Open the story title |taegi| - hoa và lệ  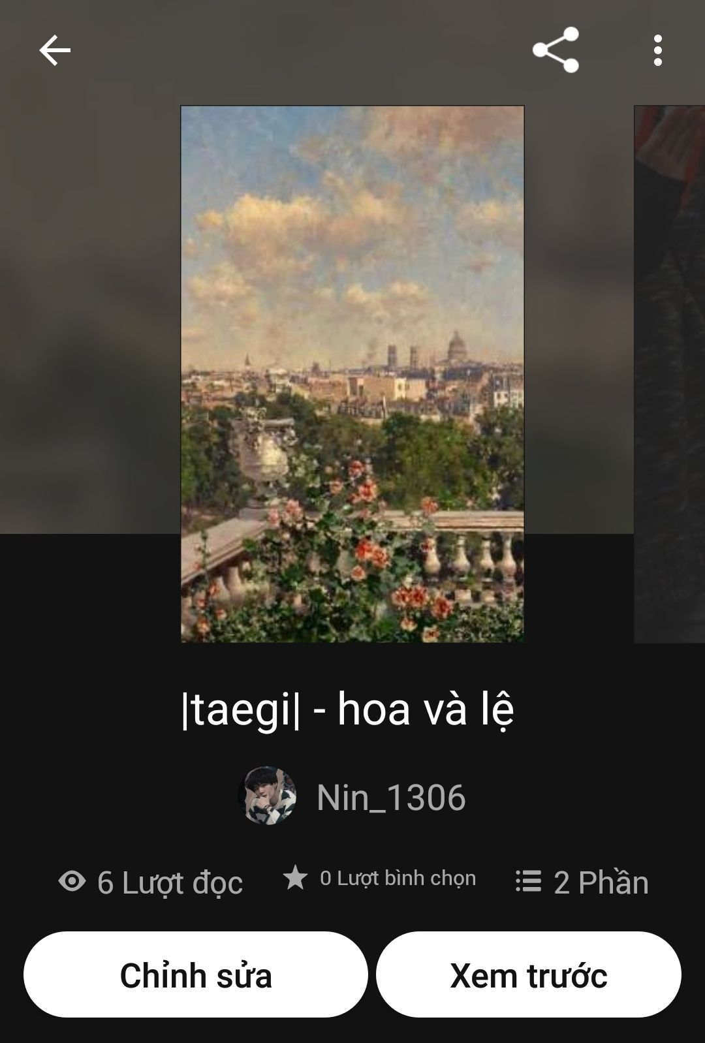[348, 709]
